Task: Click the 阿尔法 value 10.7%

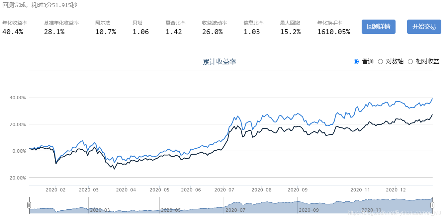Action: tap(106, 32)
